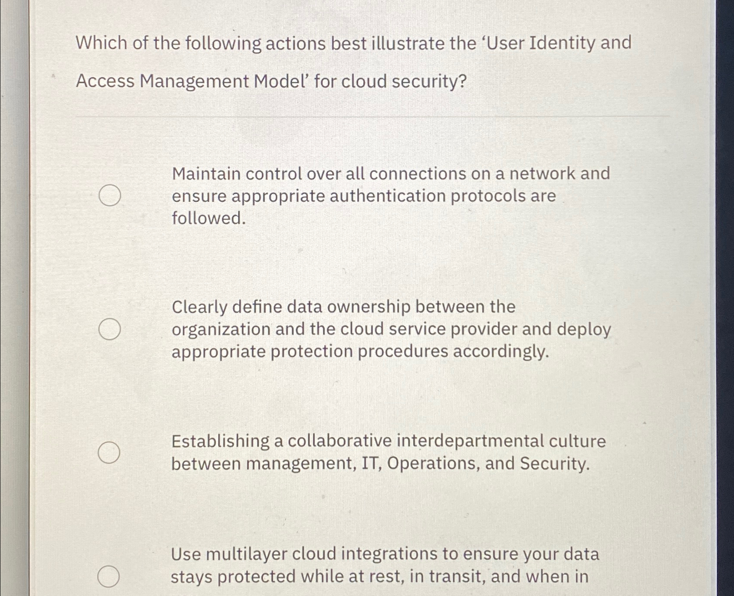Select the 'Clearly define data ownership' option
Image resolution: width=734 pixels, height=596 pixels.
pyautogui.click(x=110, y=330)
